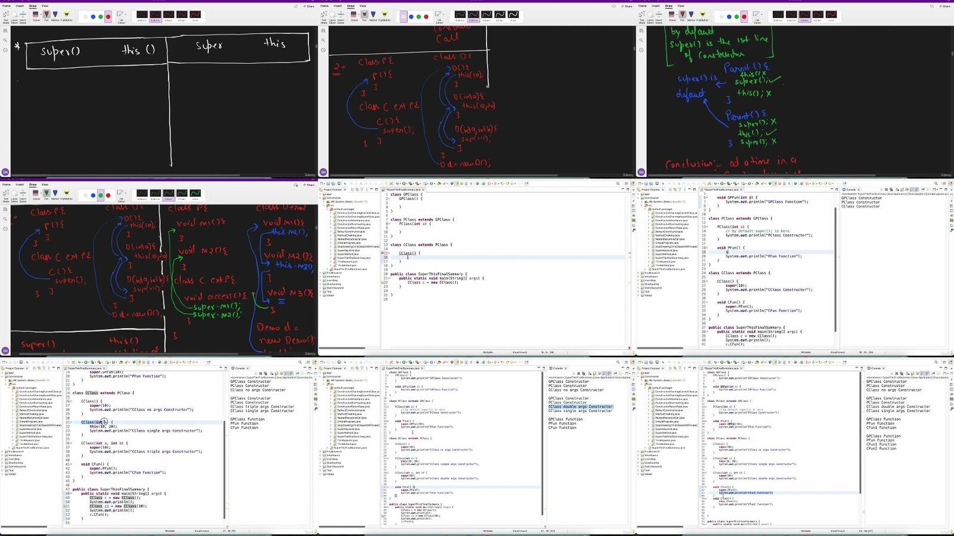This screenshot has width=954, height=536.
Task: Select Project Explorer tab in center Eclipse panel
Action: tap(332, 190)
